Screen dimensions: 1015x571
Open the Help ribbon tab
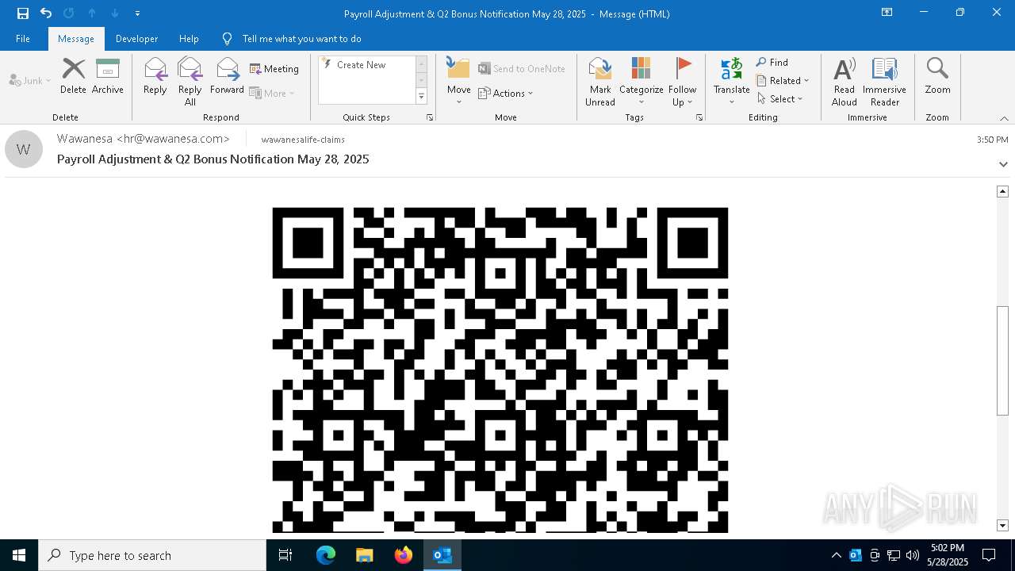(189, 39)
